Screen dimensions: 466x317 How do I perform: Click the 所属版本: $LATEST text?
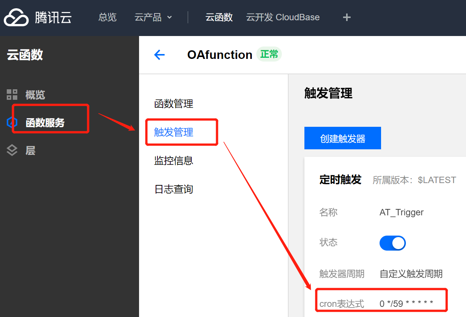point(414,180)
